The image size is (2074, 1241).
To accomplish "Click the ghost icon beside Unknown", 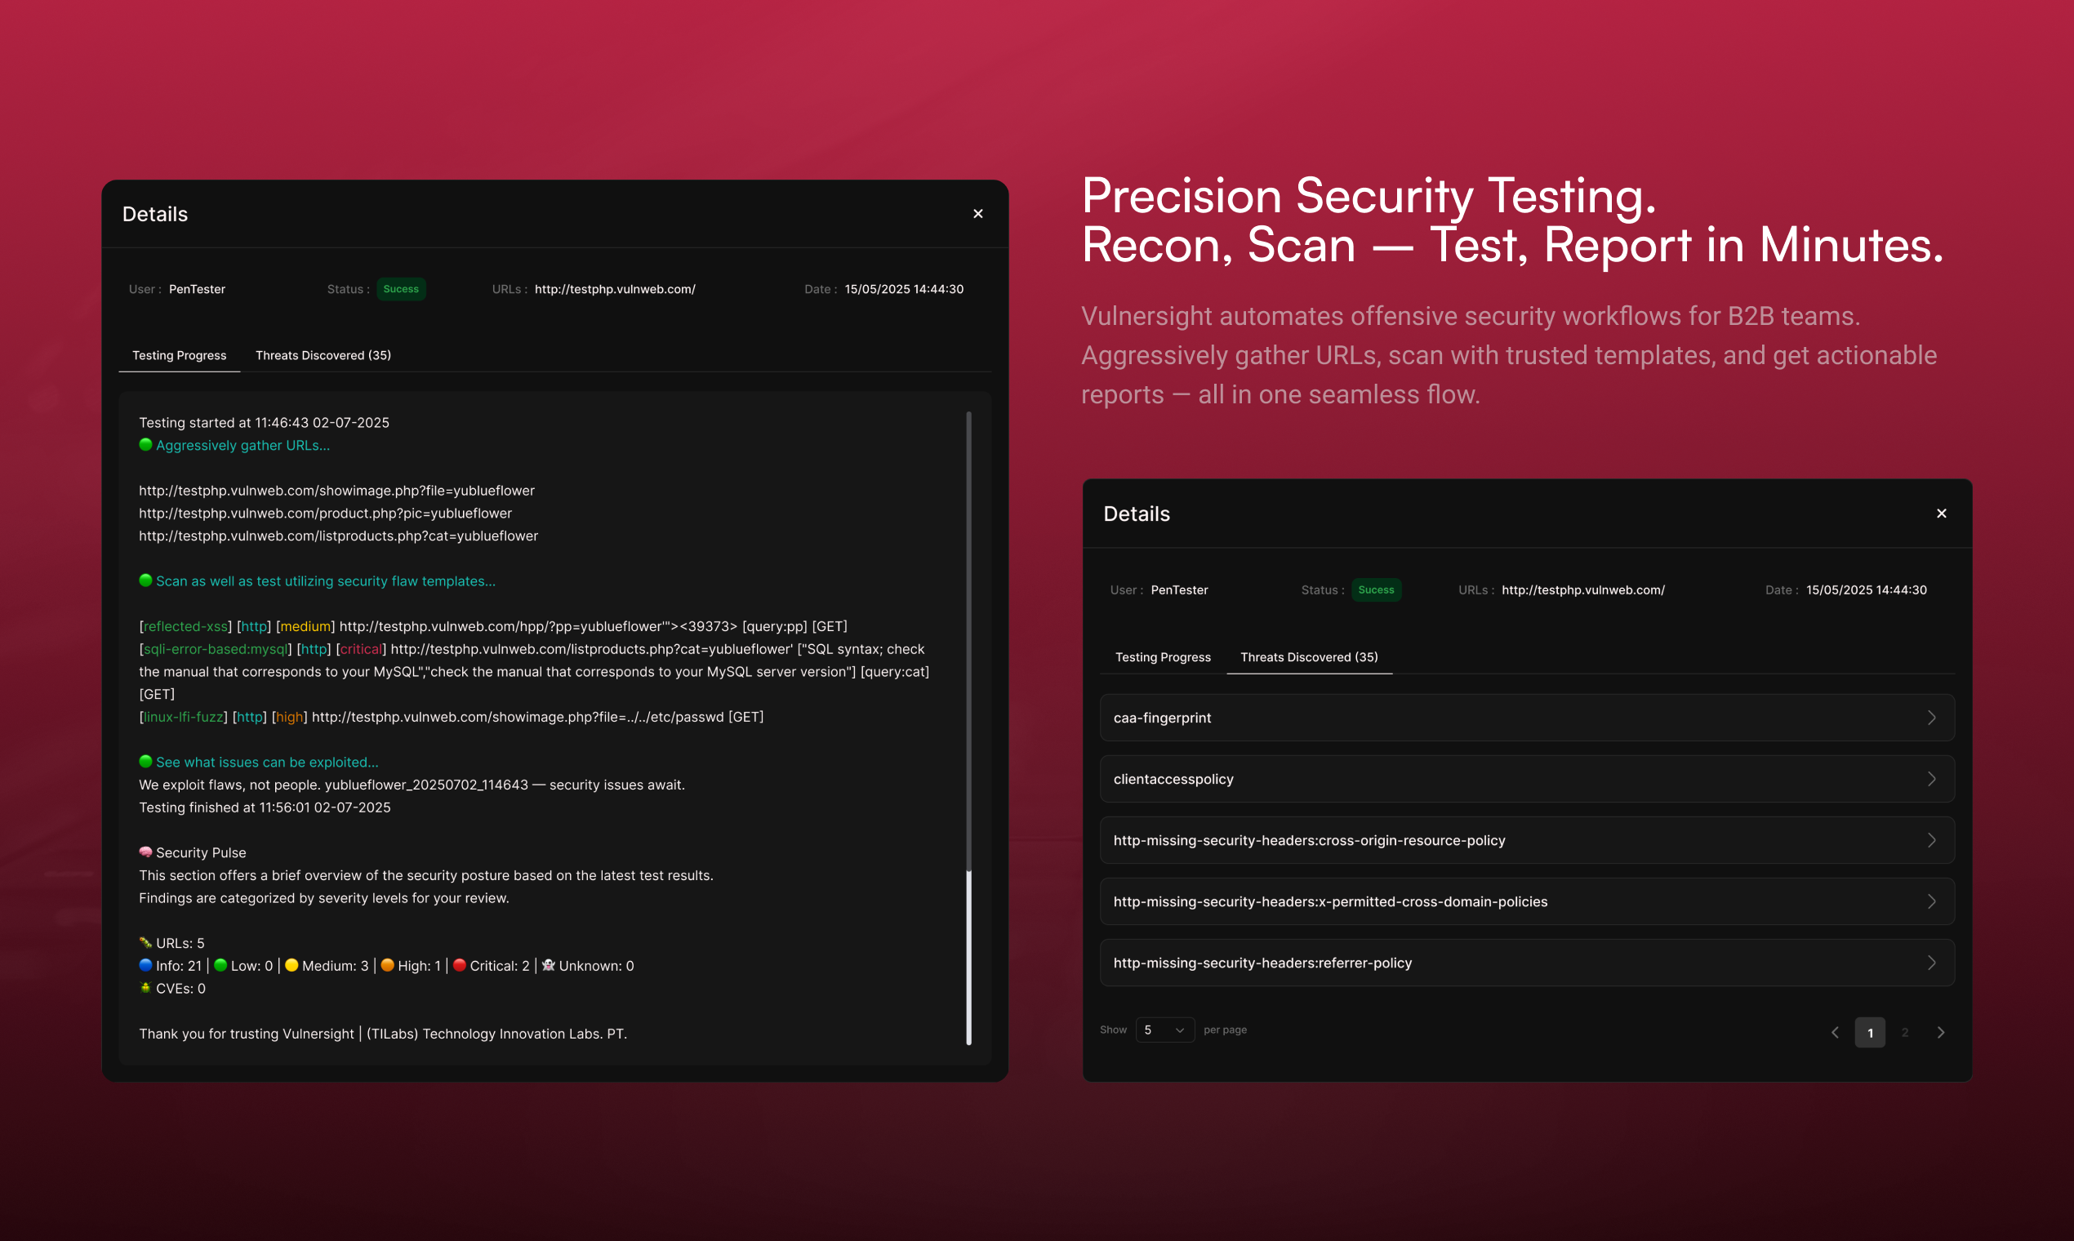I will click(x=549, y=965).
